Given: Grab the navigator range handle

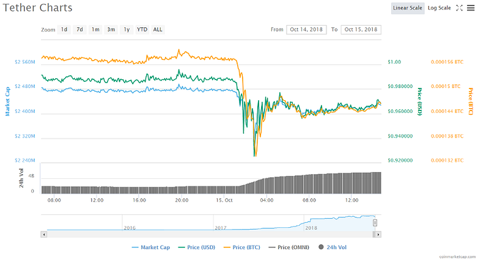Looking at the screenshot, I should pos(375,223).
